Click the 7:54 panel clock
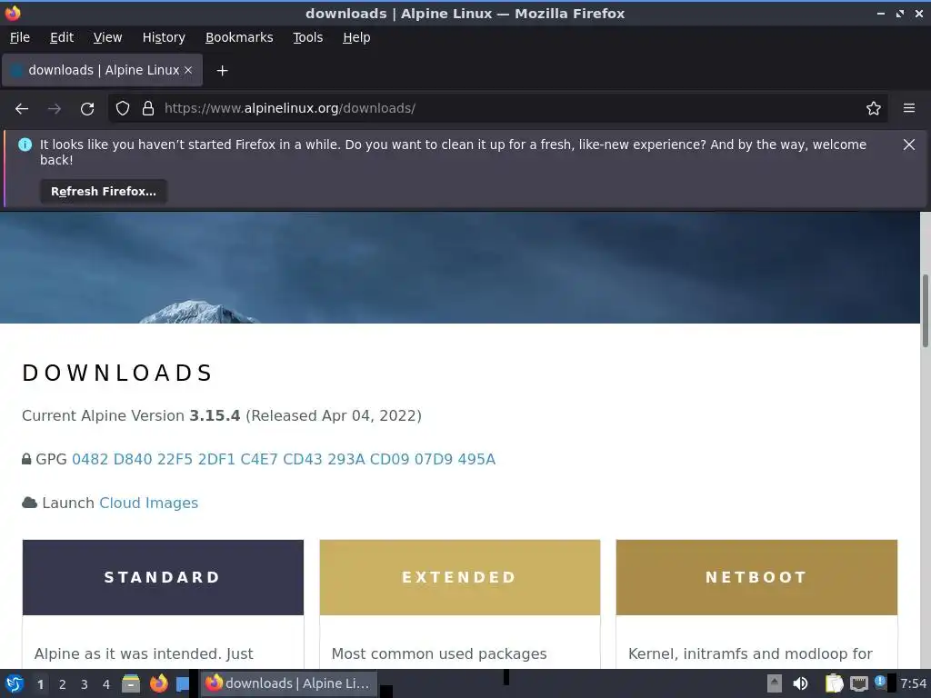The width and height of the screenshot is (931, 698). pyautogui.click(x=913, y=683)
